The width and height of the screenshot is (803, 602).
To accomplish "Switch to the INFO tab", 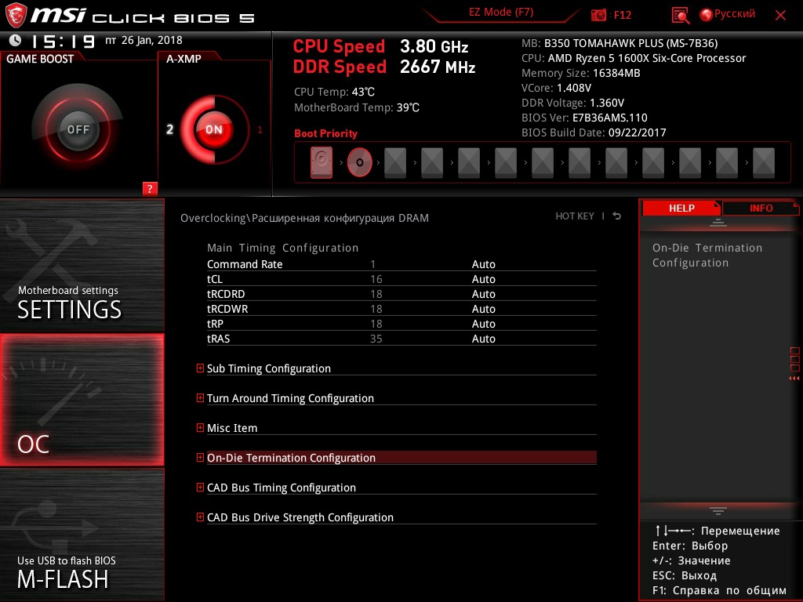I will [x=761, y=208].
